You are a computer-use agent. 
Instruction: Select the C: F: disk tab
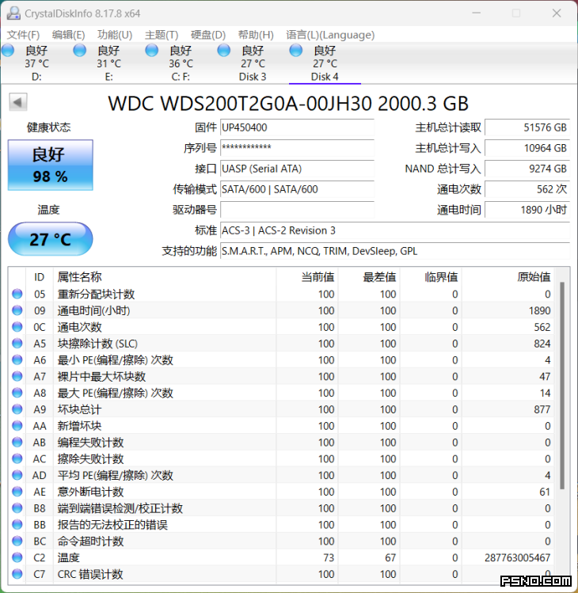point(181,63)
